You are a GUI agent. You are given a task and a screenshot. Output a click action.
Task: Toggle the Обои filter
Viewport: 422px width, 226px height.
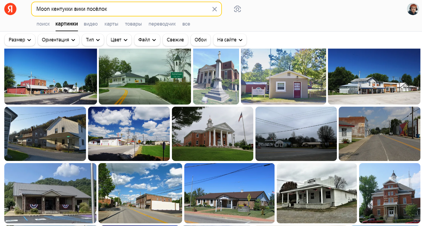click(x=201, y=40)
